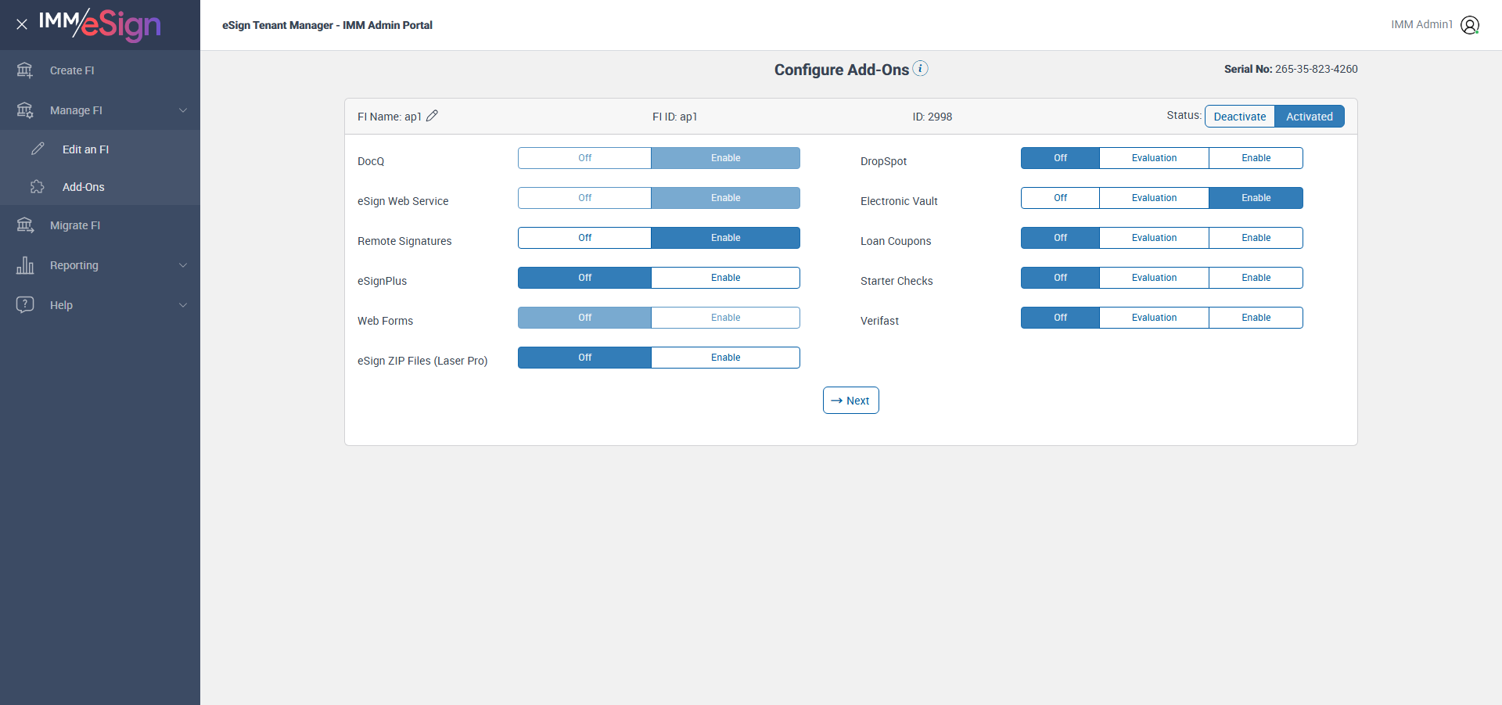Select Add-Ons submenu item
Image resolution: width=1502 pixels, height=705 pixels.
(x=100, y=186)
